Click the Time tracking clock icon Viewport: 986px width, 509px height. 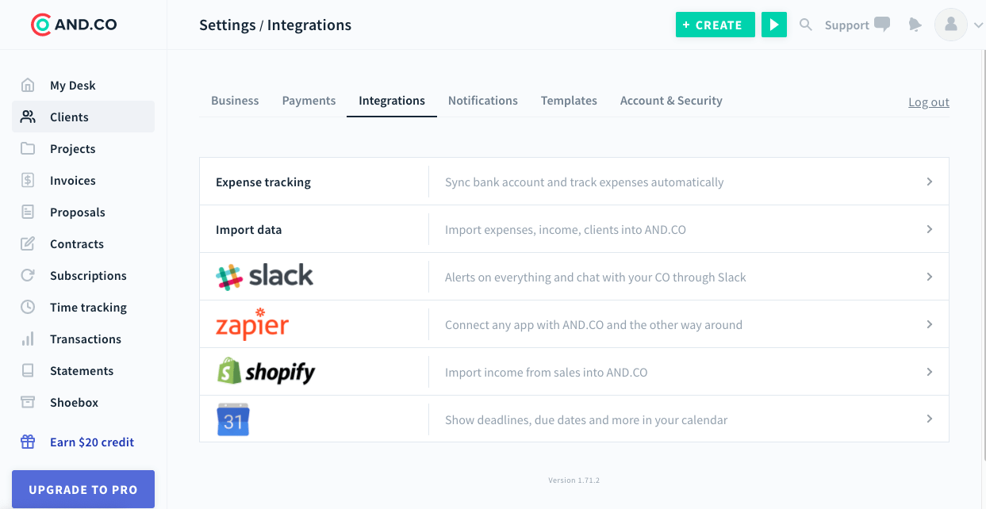(28, 307)
